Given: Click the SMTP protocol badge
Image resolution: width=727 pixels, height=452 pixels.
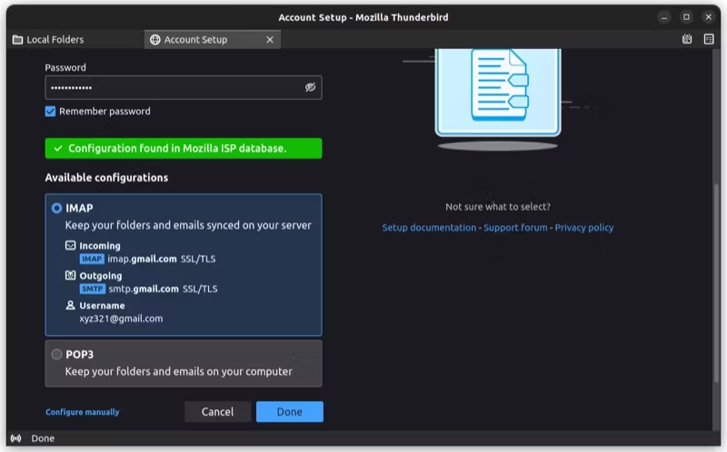Looking at the screenshot, I should point(93,289).
